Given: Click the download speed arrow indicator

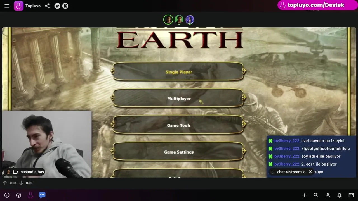Looking at the screenshot, I should [x=21, y=183].
